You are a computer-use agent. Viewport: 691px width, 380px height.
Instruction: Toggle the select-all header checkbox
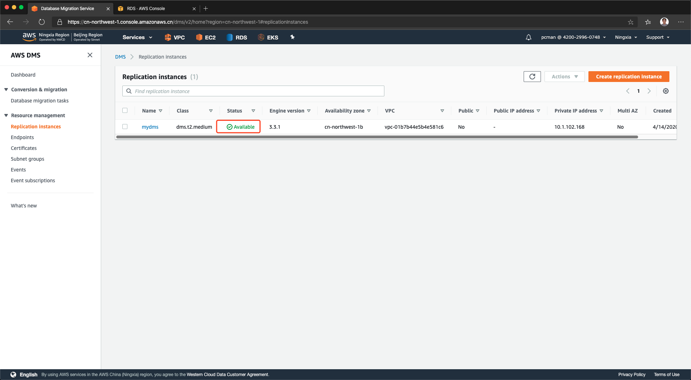click(x=125, y=111)
